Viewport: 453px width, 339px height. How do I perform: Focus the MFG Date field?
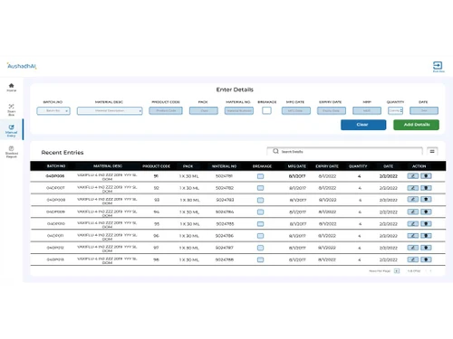click(x=296, y=110)
